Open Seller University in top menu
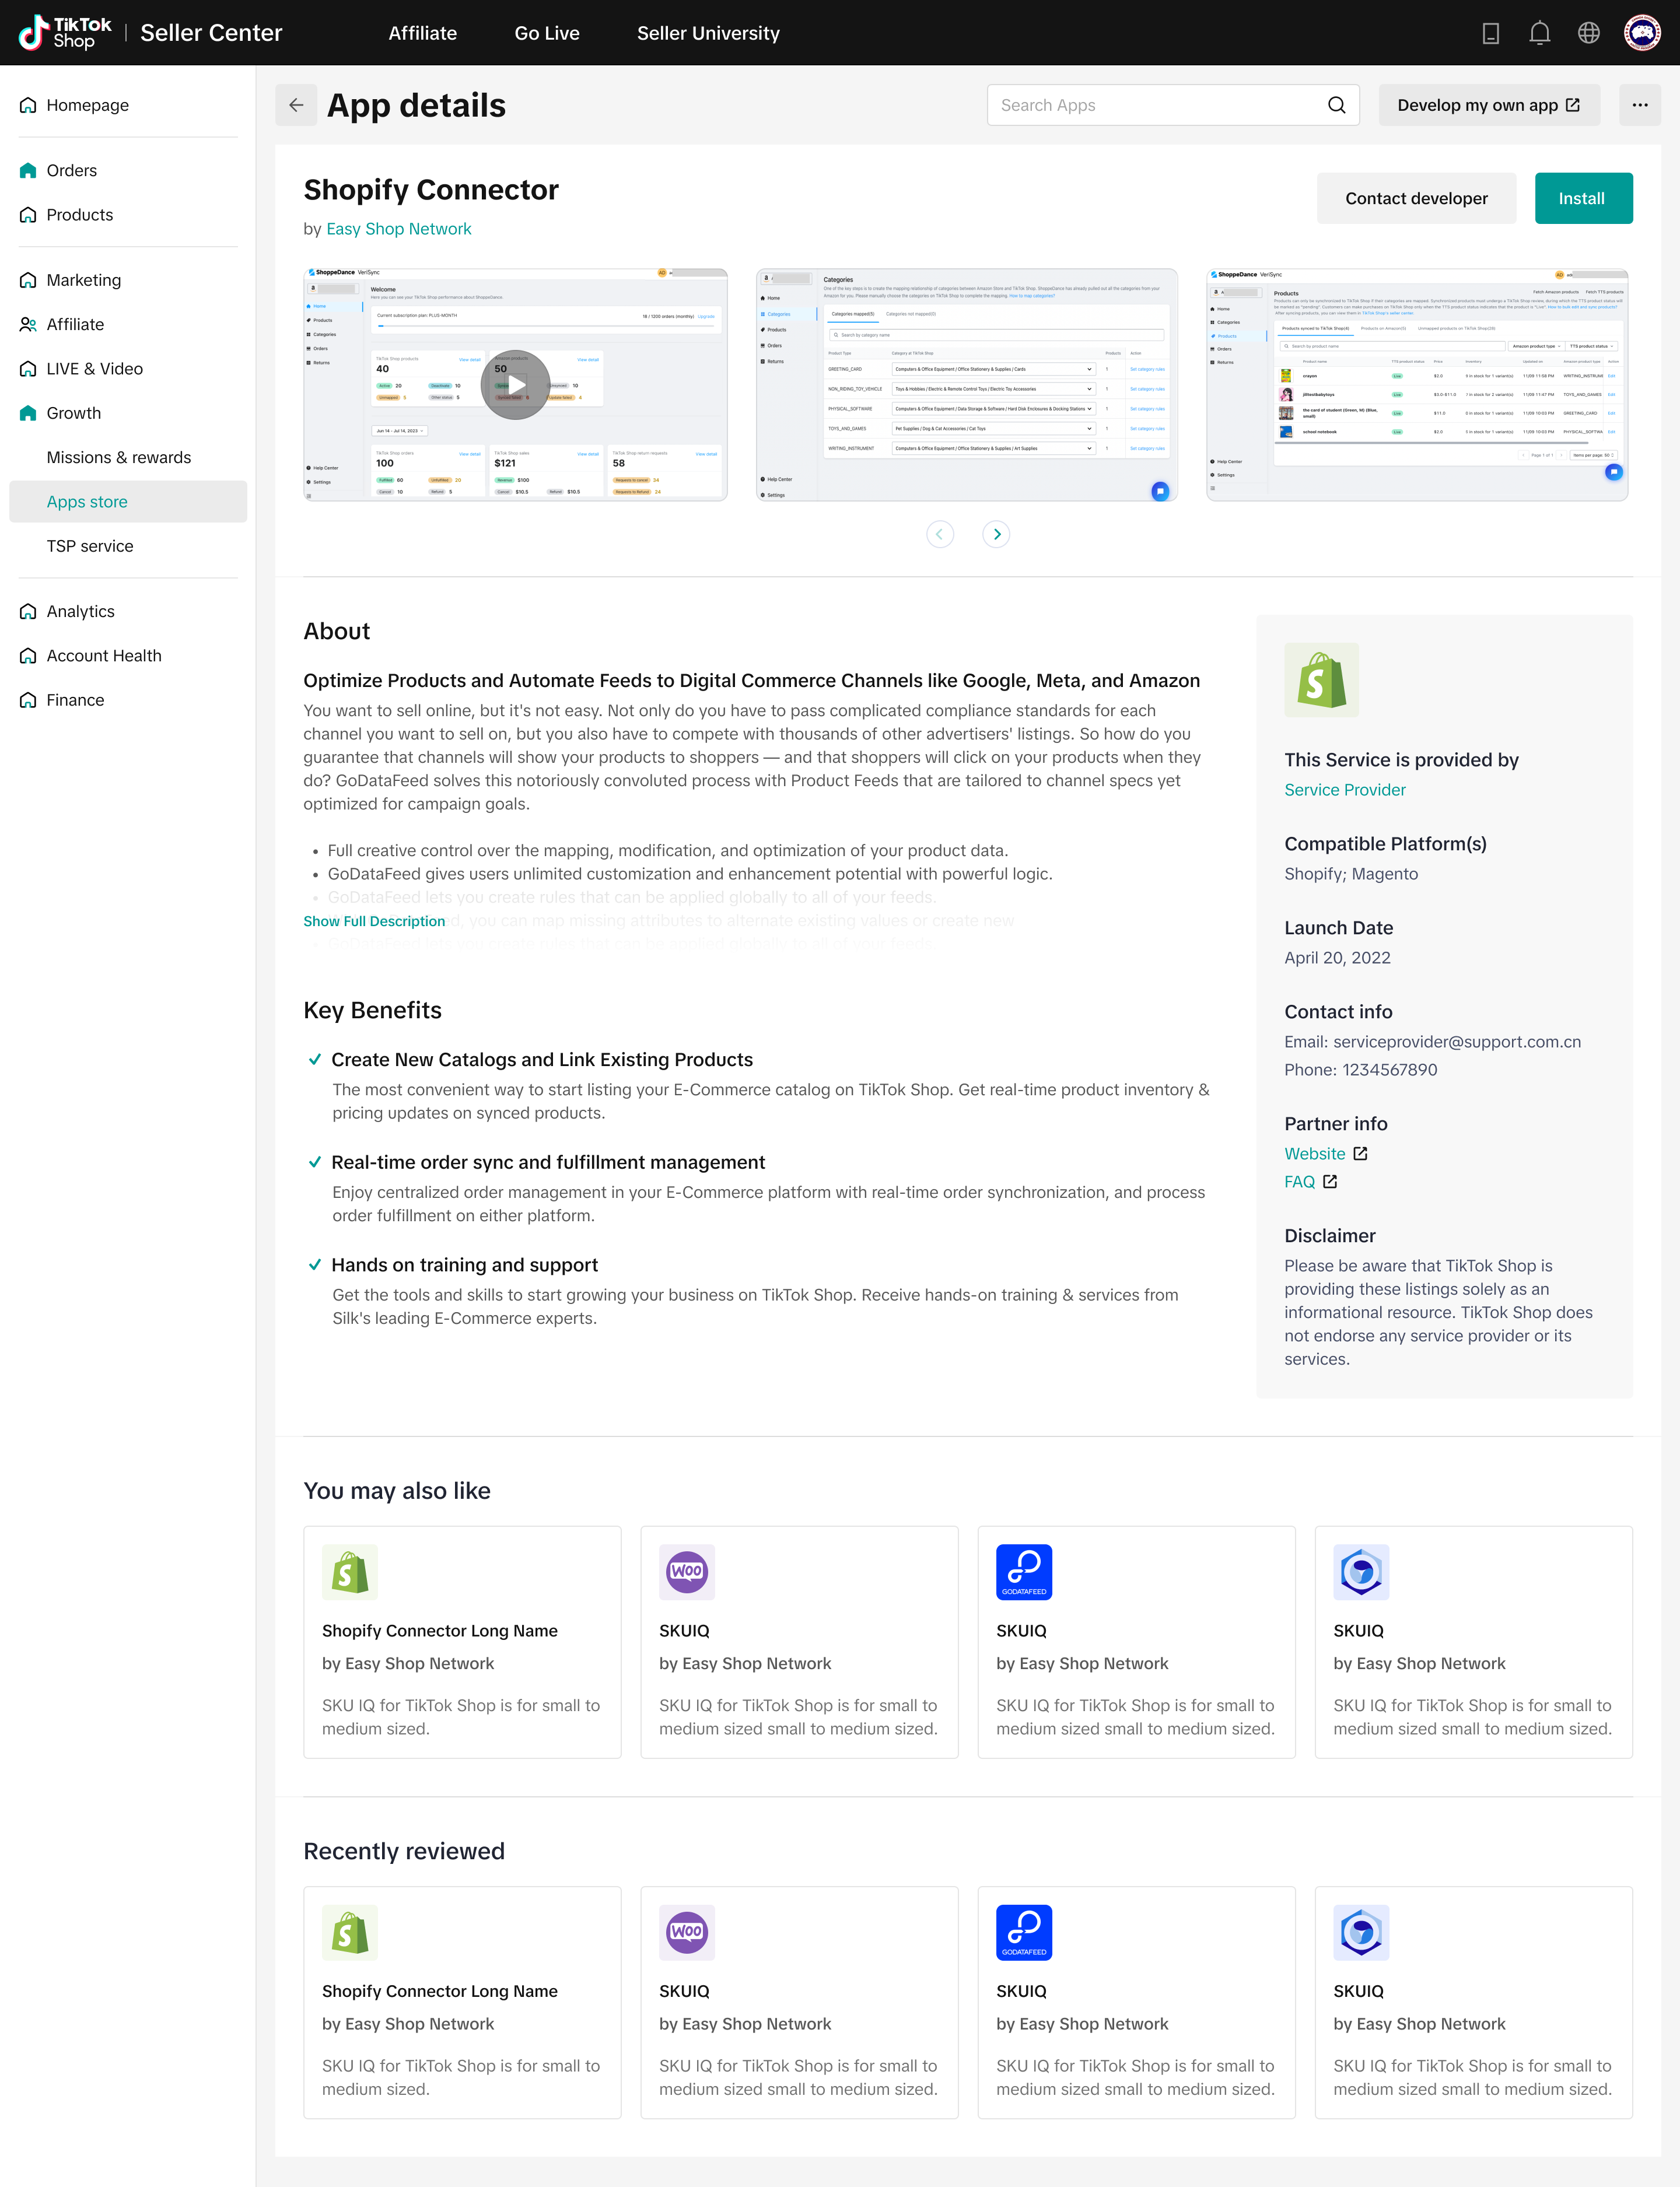 coord(708,33)
